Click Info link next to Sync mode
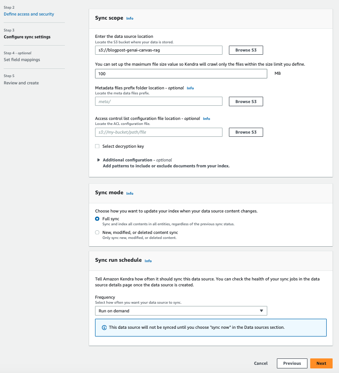339x373 pixels. (x=130, y=193)
